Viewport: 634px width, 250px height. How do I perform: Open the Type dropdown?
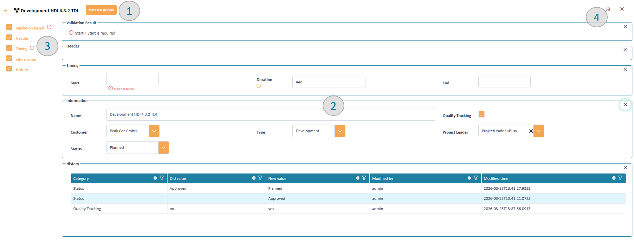(340, 131)
